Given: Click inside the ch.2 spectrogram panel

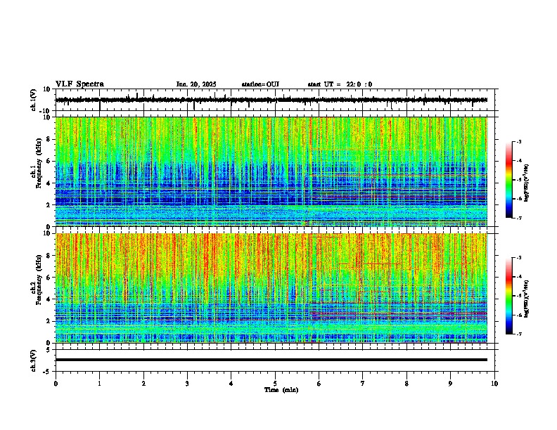Looking at the screenshot, I should [x=271, y=288].
